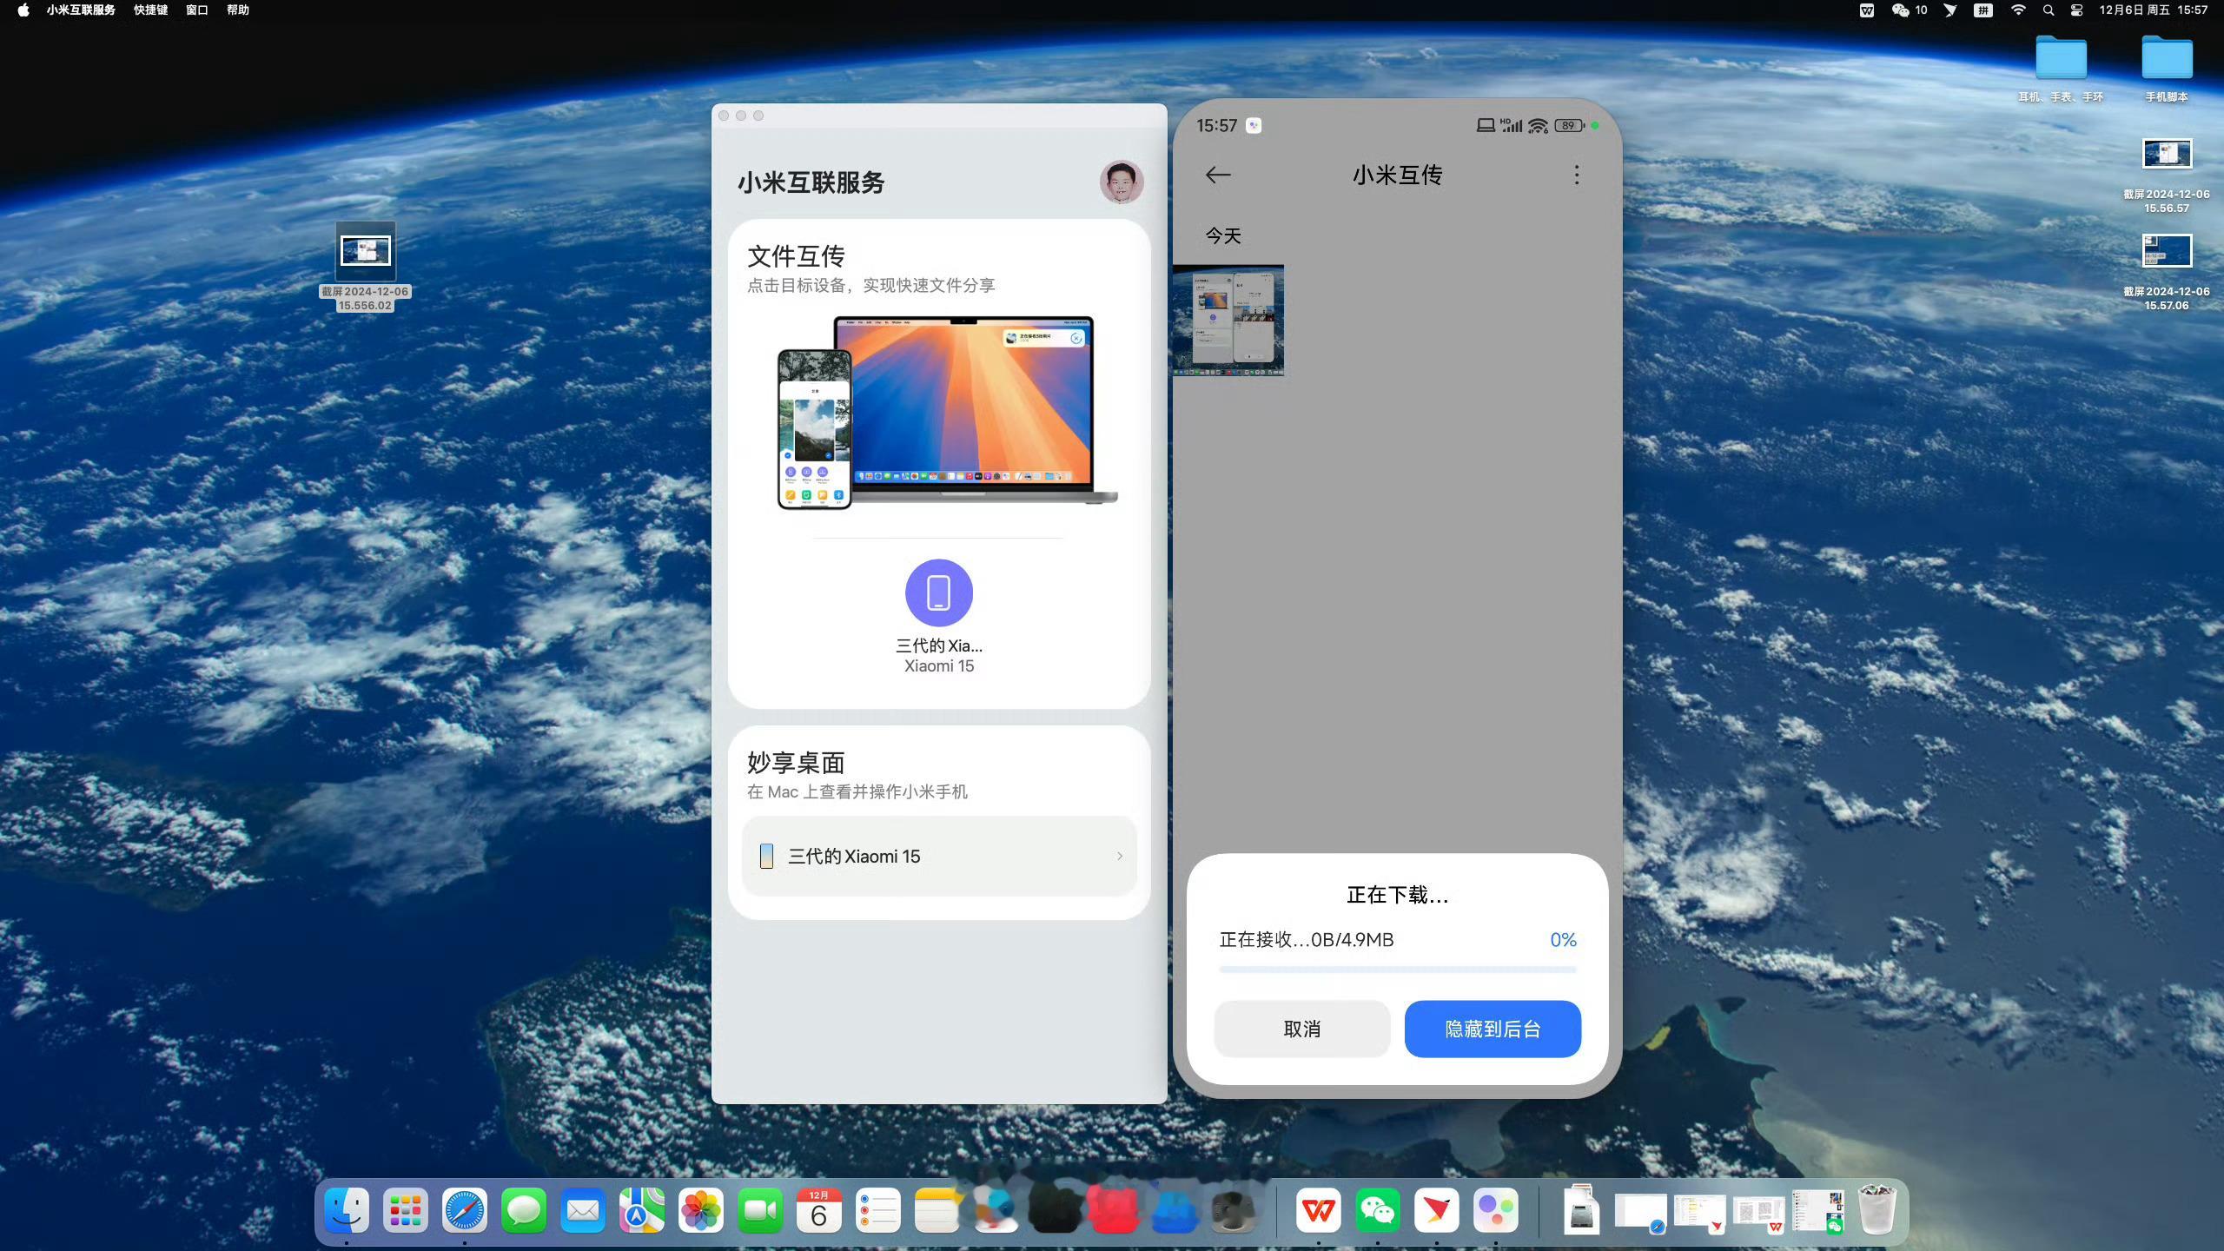Image resolution: width=2224 pixels, height=1251 pixels.
Task: Open the Apple menu
Action: click(x=23, y=10)
